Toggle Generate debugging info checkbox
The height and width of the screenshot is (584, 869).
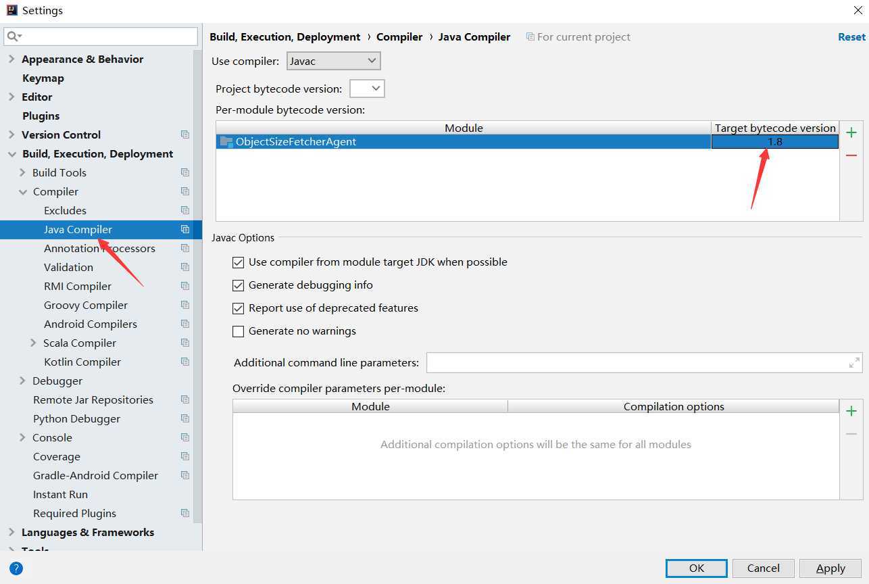(x=238, y=285)
